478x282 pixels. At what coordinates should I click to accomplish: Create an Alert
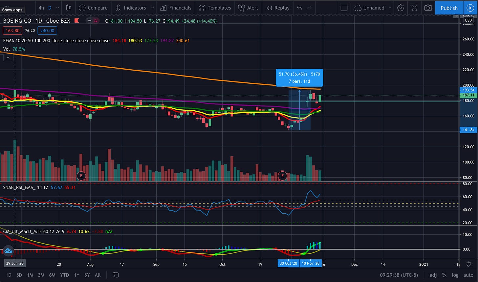click(x=248, y=8)
